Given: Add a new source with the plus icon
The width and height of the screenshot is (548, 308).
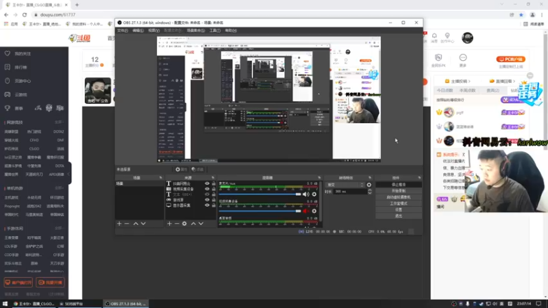Looking at the screenshot, I should tap(169, 224).
